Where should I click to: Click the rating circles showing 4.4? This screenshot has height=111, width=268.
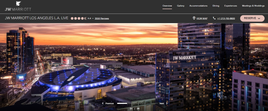point(79,18)
